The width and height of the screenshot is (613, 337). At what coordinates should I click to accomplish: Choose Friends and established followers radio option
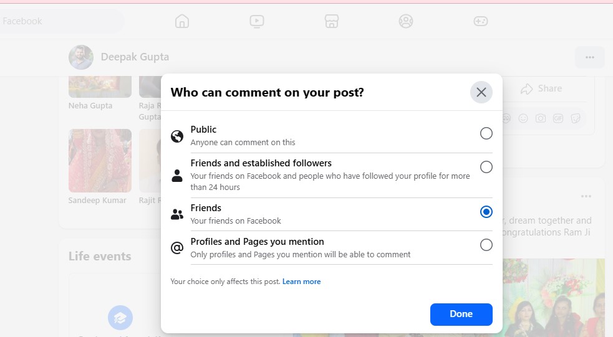click(x=486, y=167)
